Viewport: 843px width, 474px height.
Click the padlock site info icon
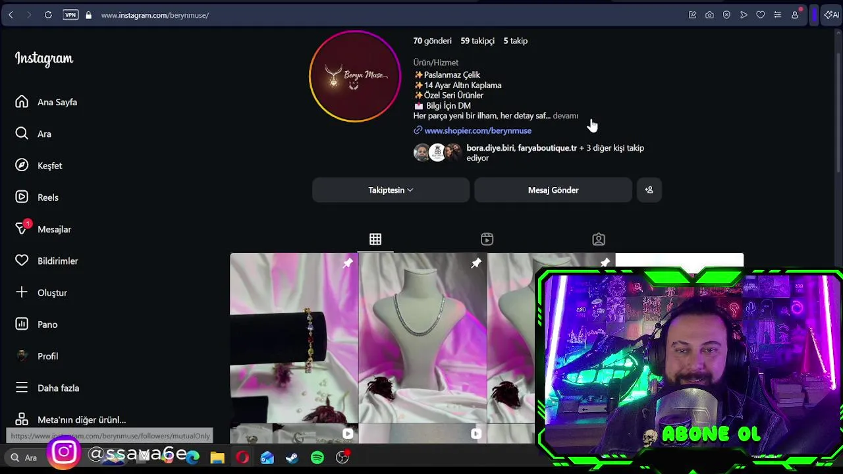(x=88, y=14)
